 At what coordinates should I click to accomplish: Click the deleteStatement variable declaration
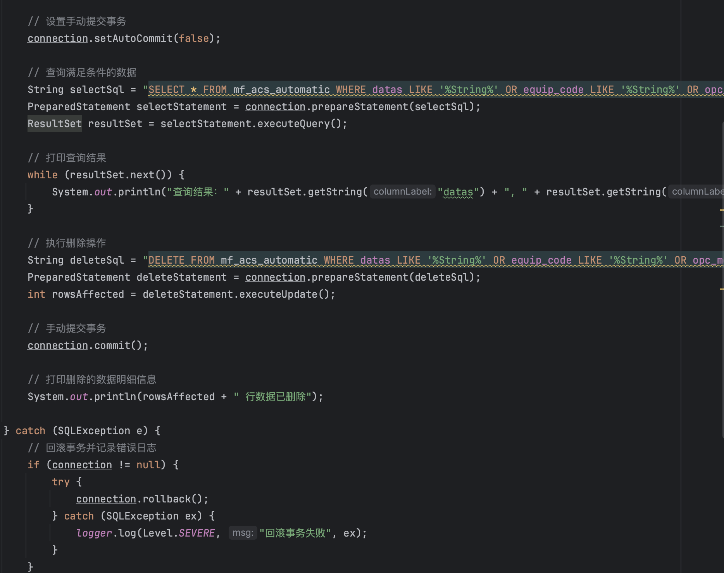pos(181,277)
